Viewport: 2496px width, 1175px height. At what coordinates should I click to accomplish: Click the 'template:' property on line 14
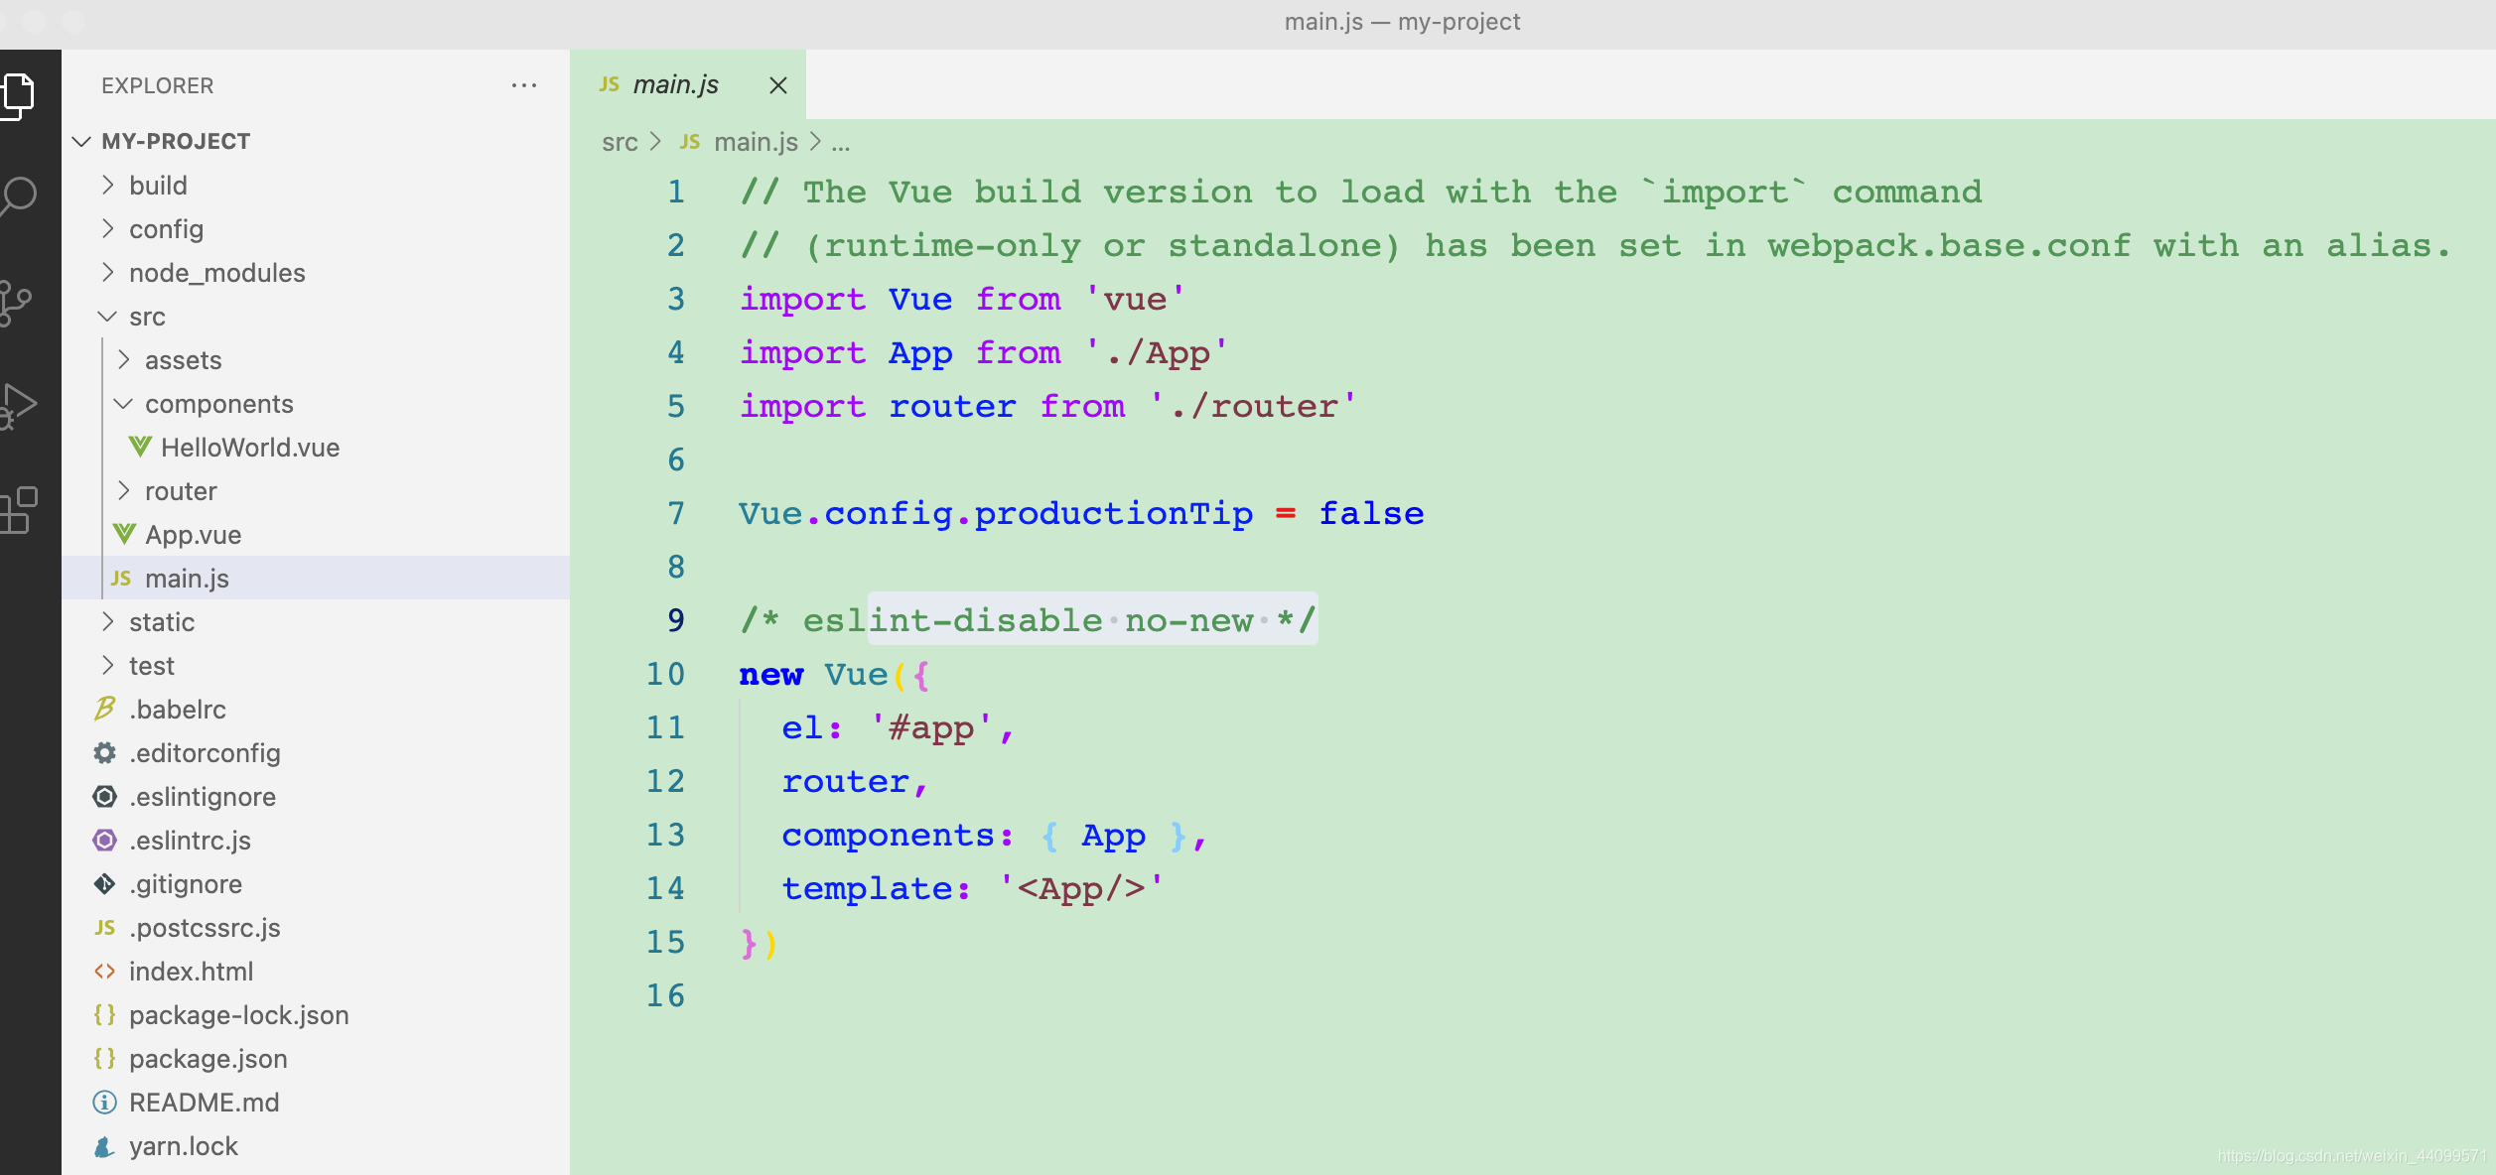(x=876, y=889)
